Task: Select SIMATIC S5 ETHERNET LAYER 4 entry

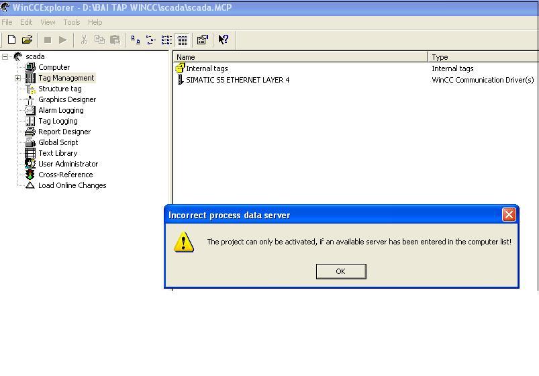Action: point(238,80)
